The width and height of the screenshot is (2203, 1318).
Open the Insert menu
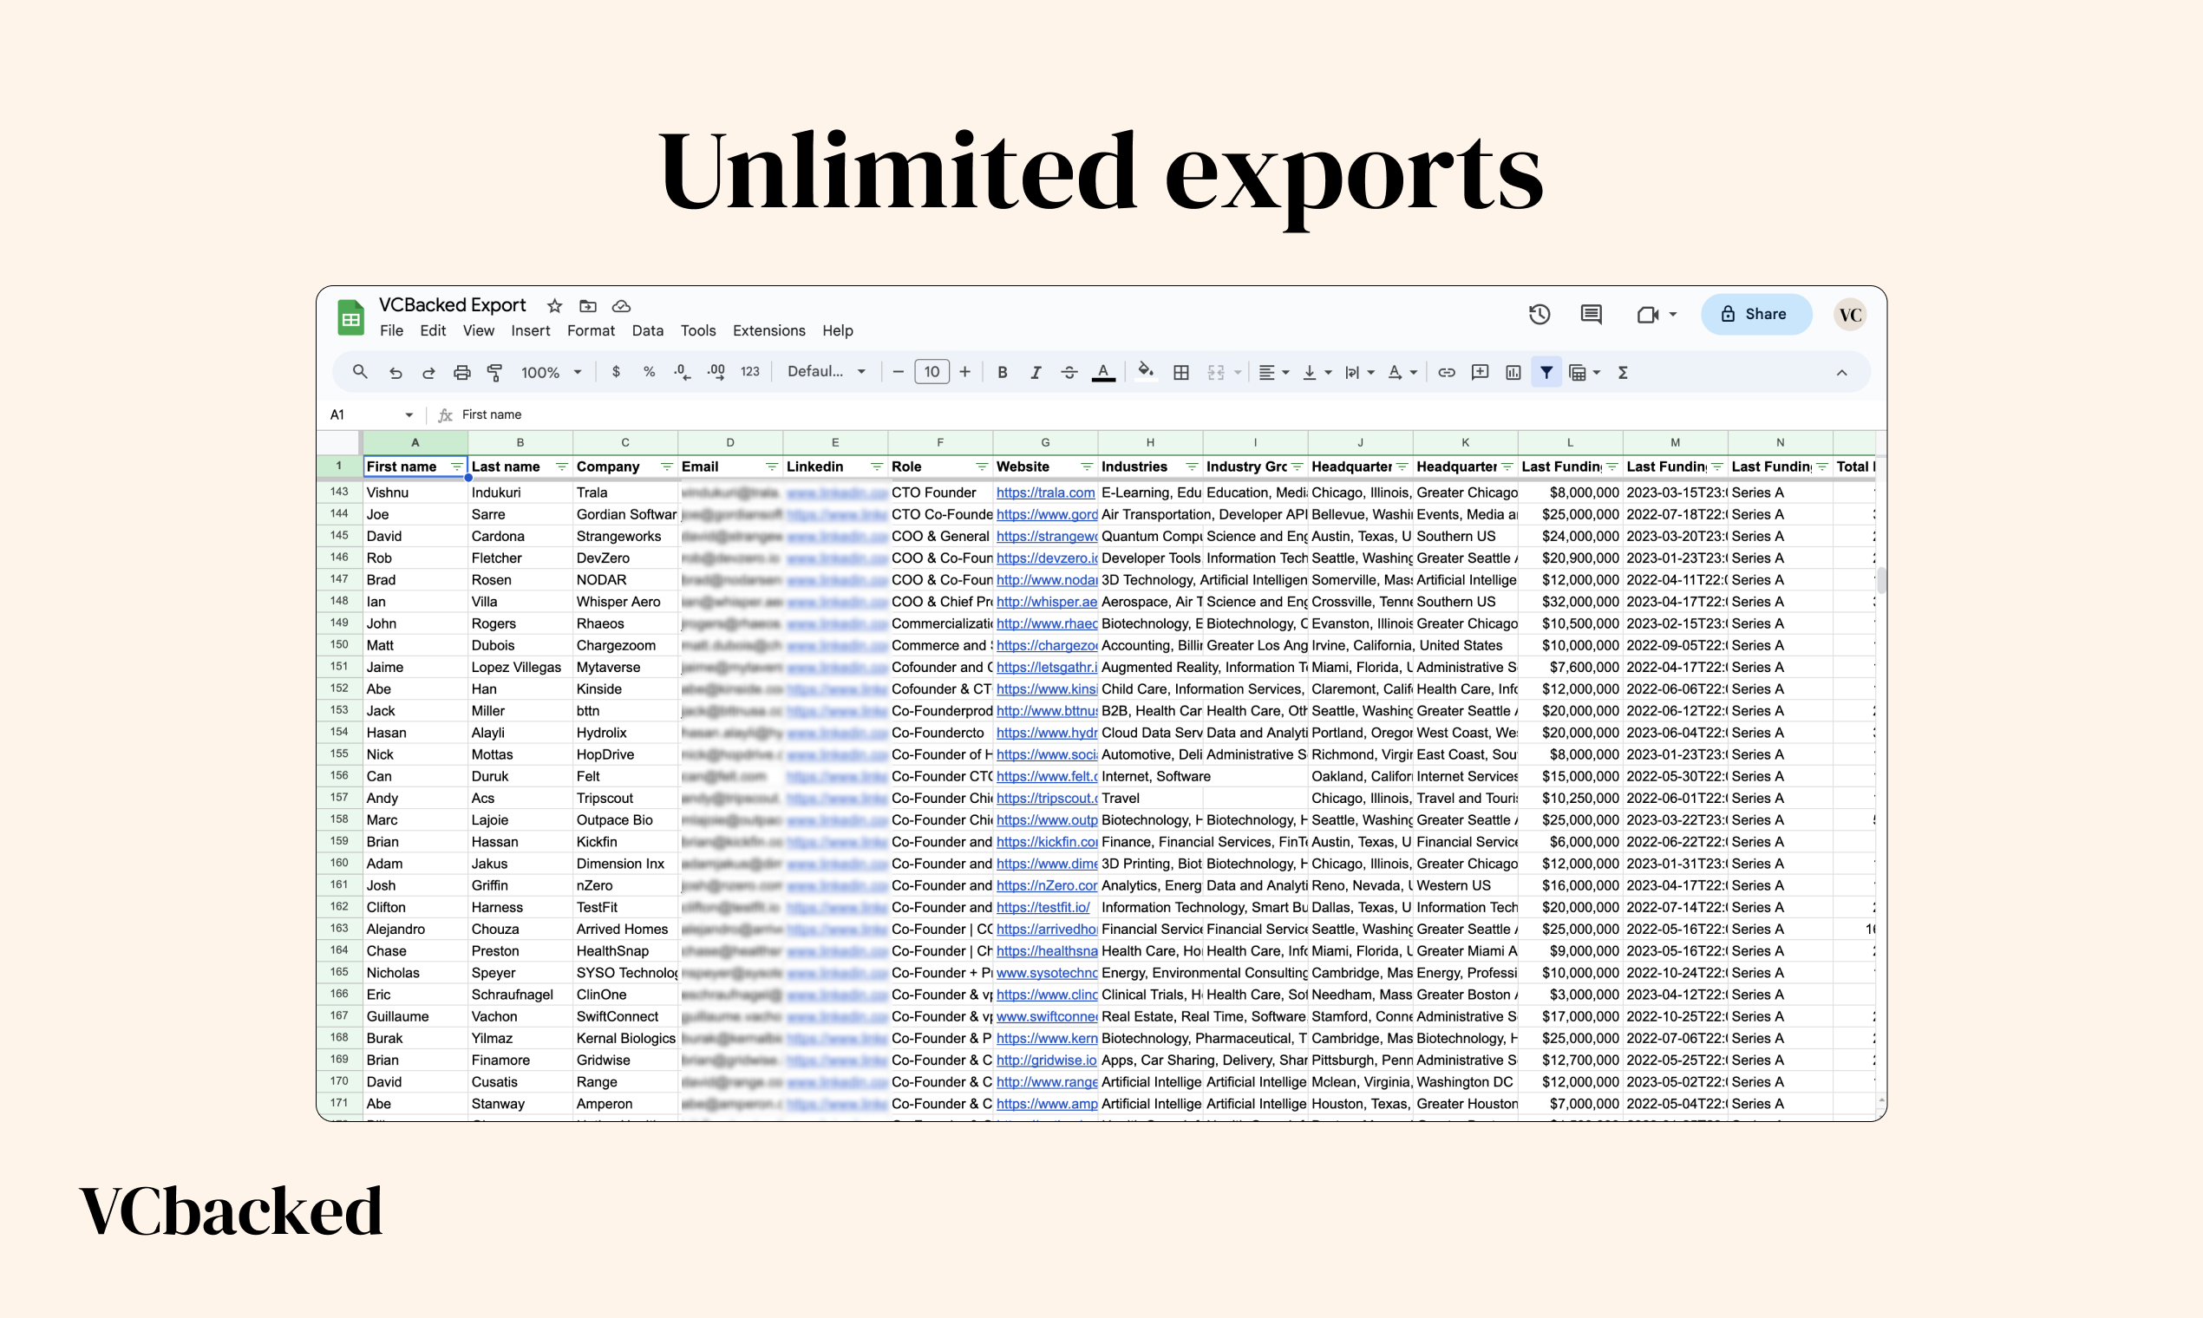click(530, 330)
